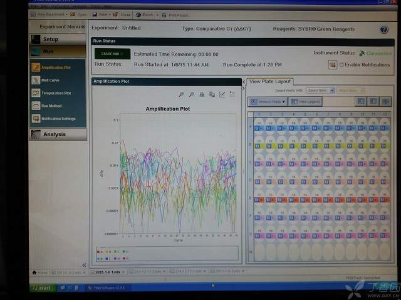
Task: Open the help question mark icon
Action: (383, 29)
